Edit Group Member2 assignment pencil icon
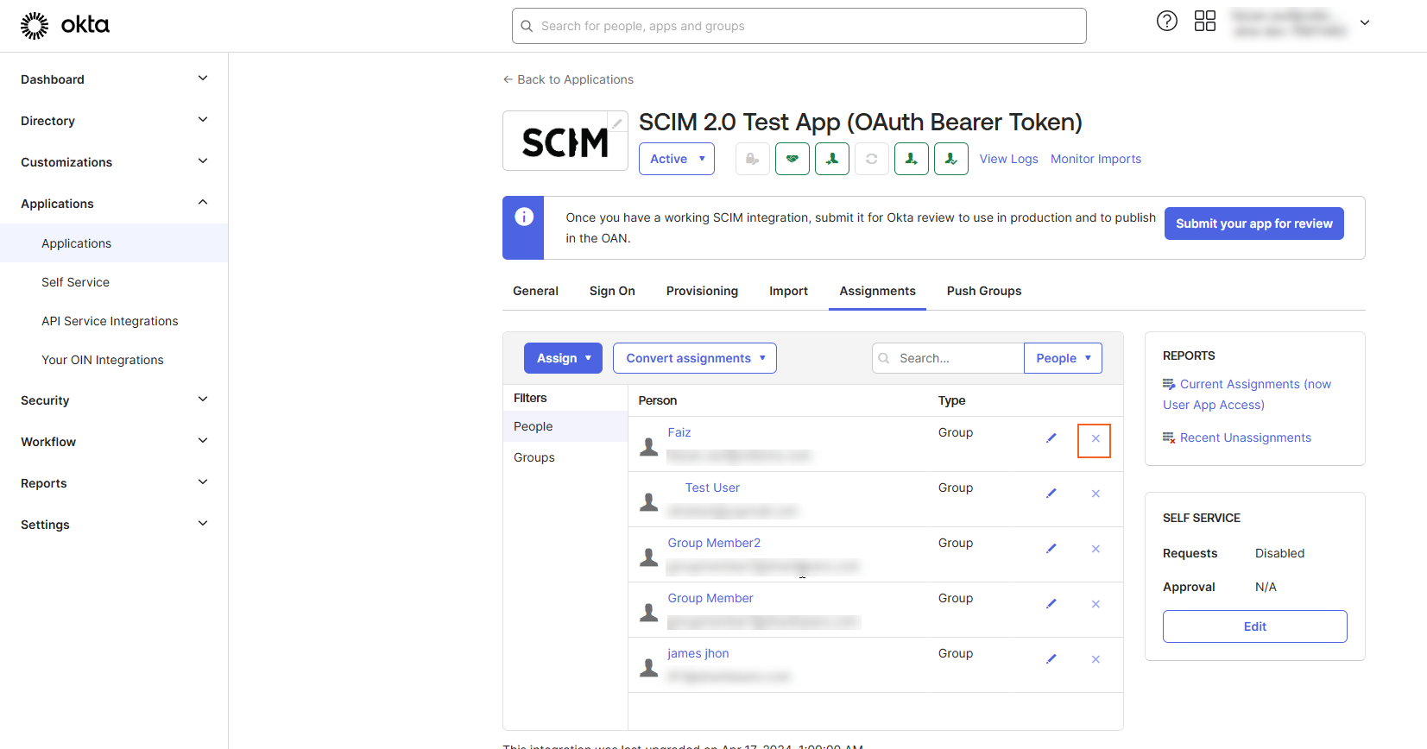 click(1051, 549)
